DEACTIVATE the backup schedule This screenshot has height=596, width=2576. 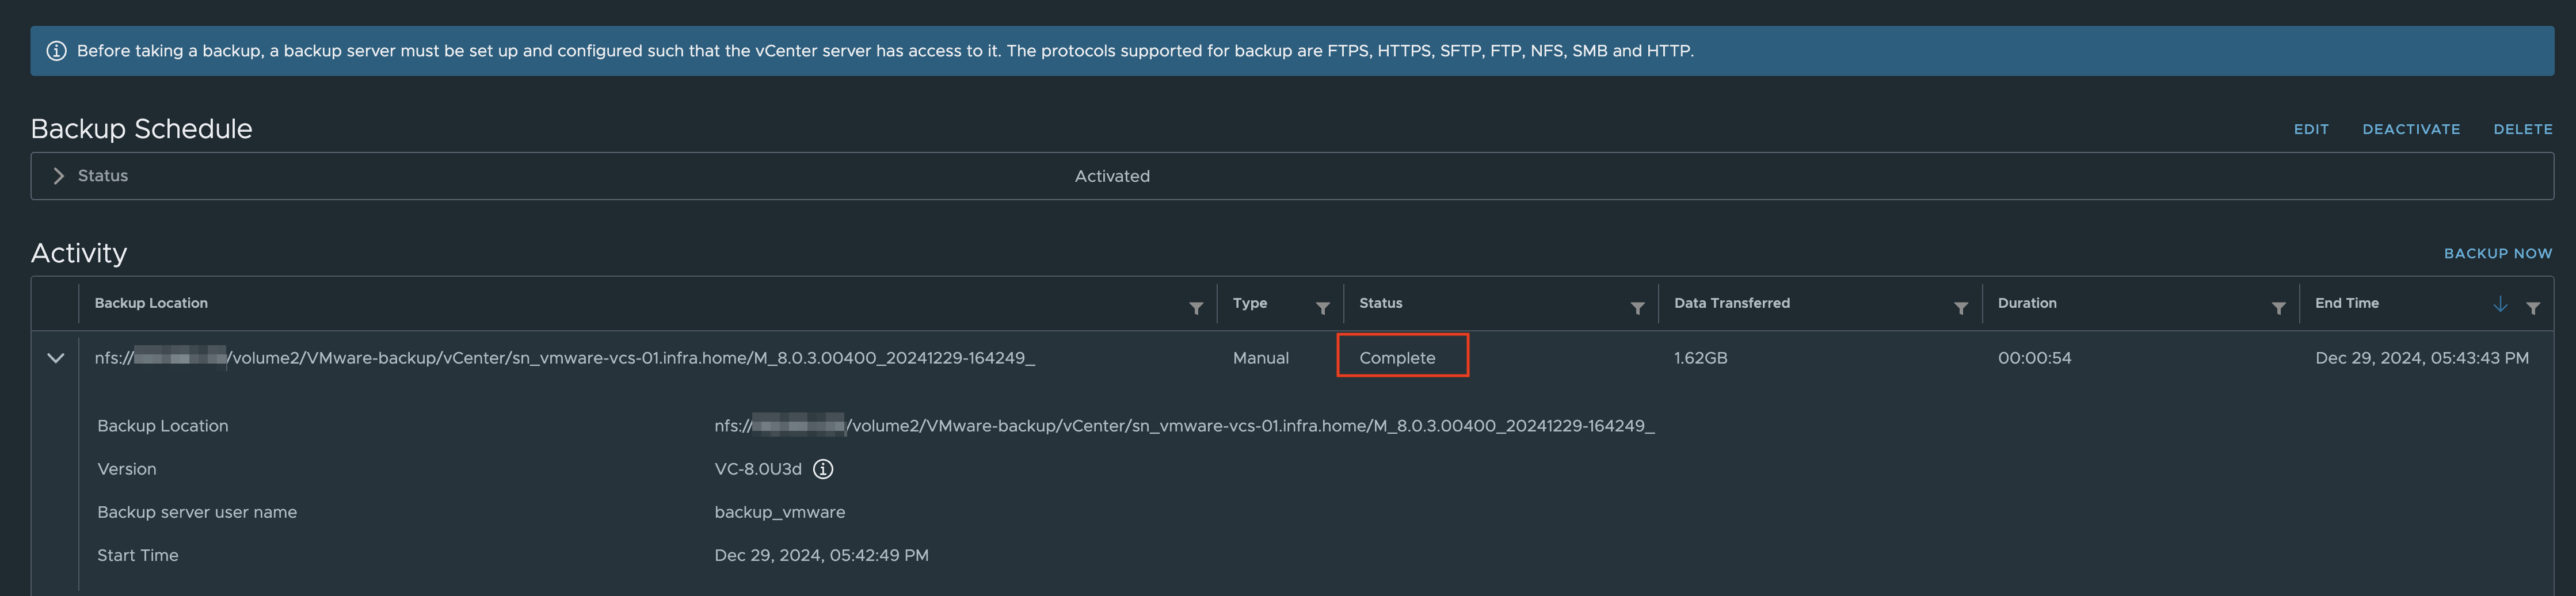pos(2411,128)
